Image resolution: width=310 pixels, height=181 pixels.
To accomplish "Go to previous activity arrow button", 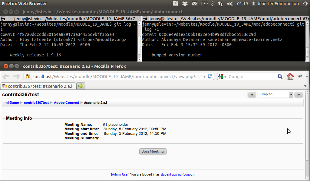I will pyautogui.click(x=252, y=94).
